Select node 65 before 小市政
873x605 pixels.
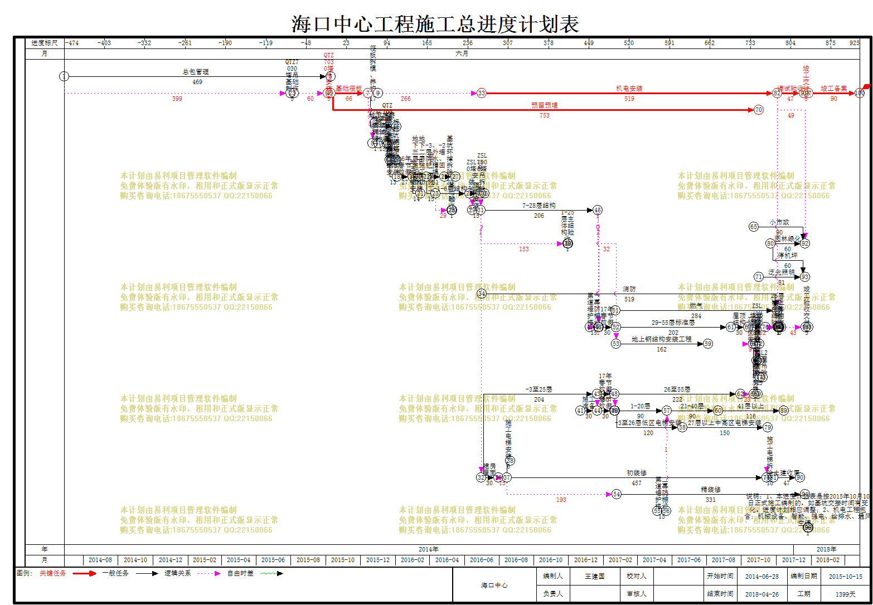(x=754, y=227)
